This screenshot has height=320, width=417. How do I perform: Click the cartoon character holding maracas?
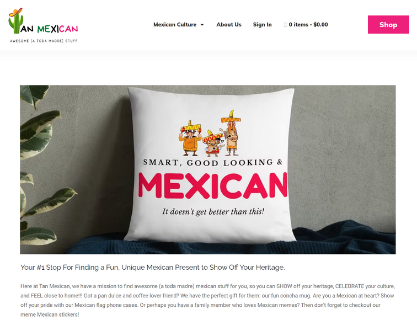pyautogui.click(x=190, y=138)
